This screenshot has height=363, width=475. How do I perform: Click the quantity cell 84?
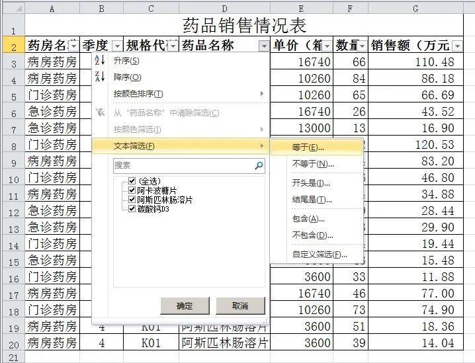click(351, 79)
